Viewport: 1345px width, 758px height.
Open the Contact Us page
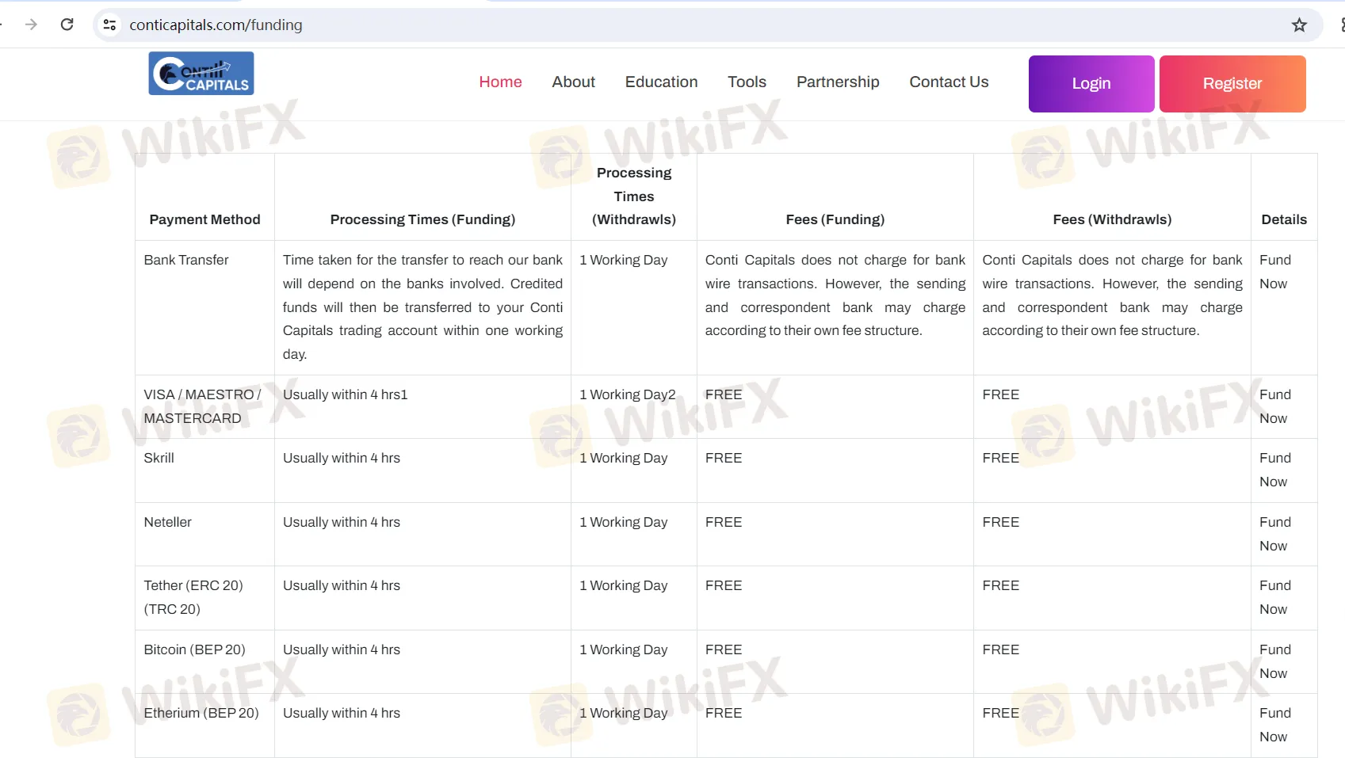949,82
